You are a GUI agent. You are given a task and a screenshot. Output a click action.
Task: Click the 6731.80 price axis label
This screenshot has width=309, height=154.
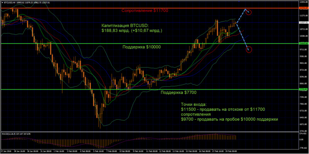click(x=304, y=111)
